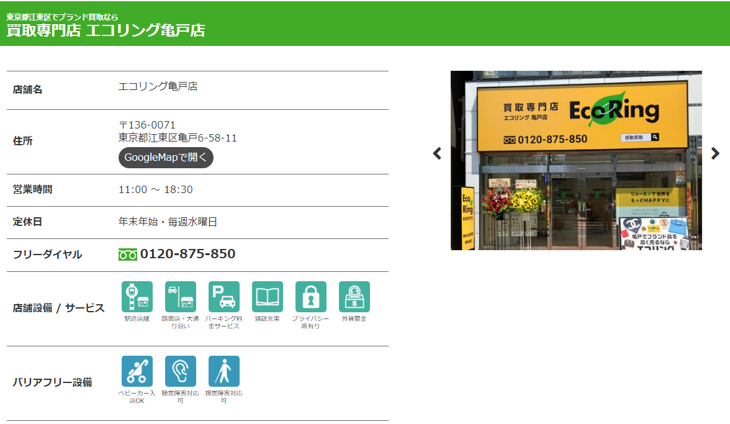
Task: Click the プライバシー席有り padlock icon
Action: tap(311, 297)
